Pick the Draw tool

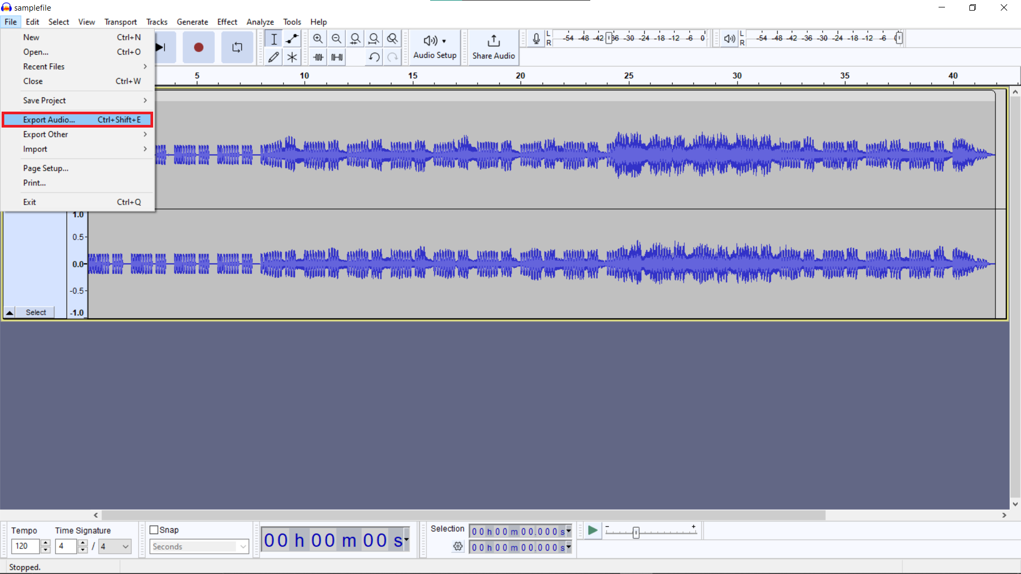pos(273,57)
